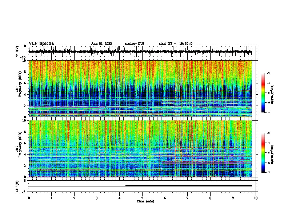
Task: Click time axis tick label '10'
Action: pos(256,198)
